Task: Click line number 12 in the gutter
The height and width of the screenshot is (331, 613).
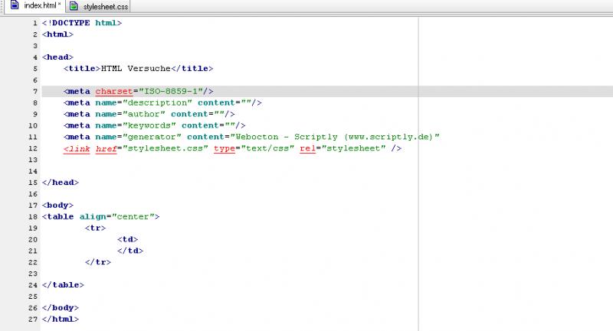Action: (33, 148)
